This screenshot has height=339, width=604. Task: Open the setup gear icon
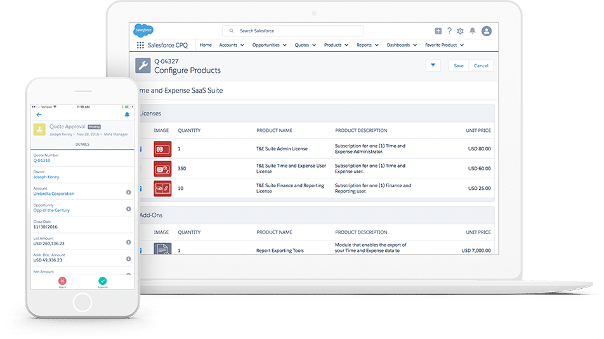(x=461, y=31)
